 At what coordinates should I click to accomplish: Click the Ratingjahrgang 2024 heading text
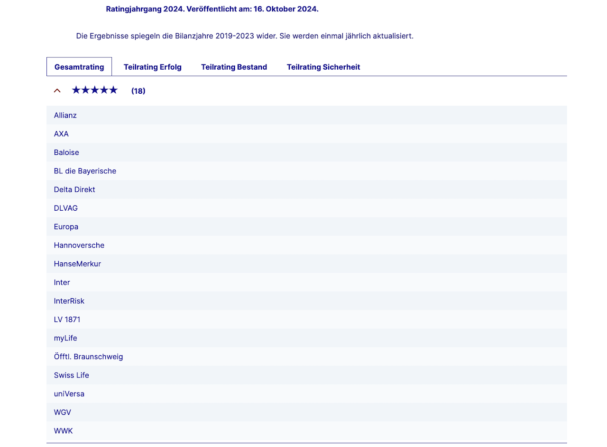[x=212, y=9]
